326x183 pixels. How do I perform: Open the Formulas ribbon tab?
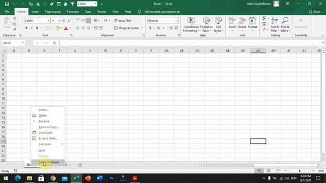pos(73,12)
